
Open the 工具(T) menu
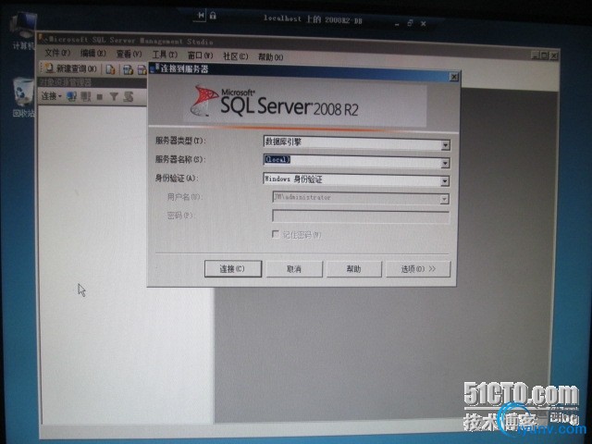(x=165, y=55)
